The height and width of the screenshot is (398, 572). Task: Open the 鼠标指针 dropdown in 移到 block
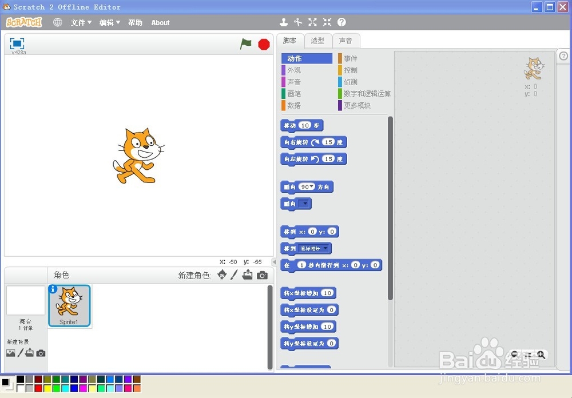(x=314, y=248)
